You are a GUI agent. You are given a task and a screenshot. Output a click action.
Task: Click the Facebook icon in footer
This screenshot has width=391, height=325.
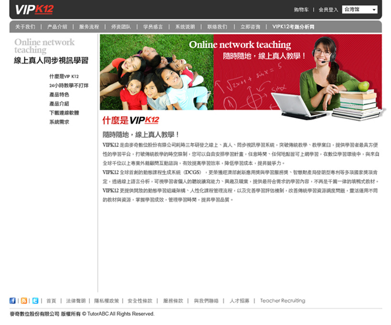(12, 301)
